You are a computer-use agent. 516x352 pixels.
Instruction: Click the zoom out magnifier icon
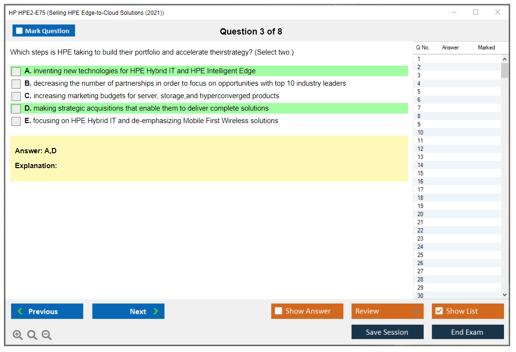coord(47,335)
